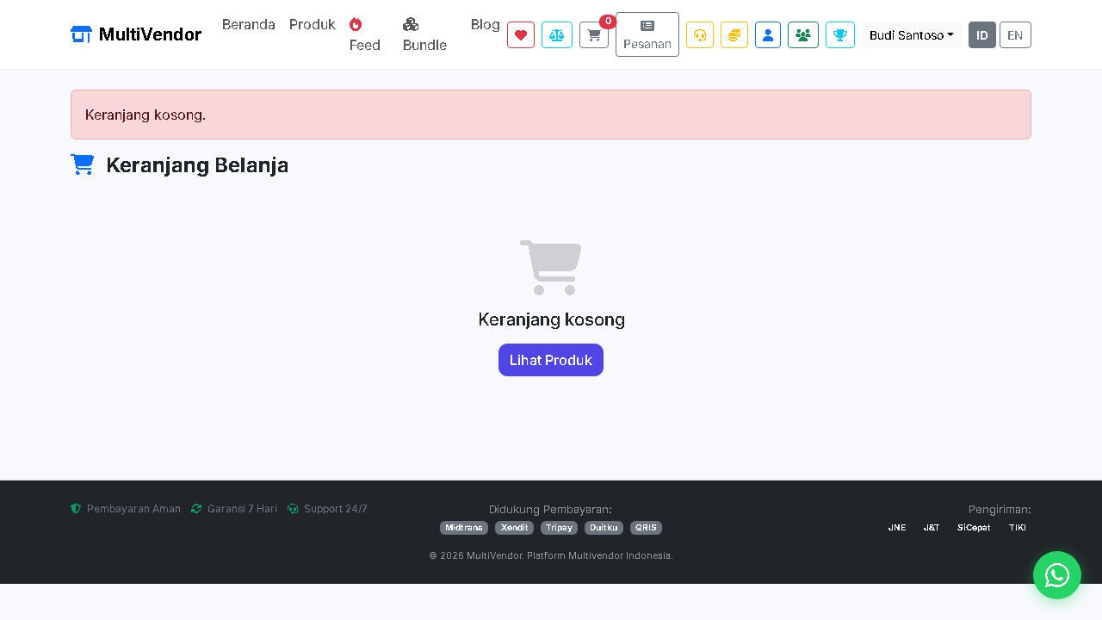This screenshot has height=620, width=1102.
Task: Switch language to EN
Action: click(x=1015, y=35)
